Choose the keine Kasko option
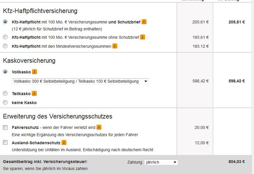This screenshot has height=174, width=254. (x=5, y=102)
